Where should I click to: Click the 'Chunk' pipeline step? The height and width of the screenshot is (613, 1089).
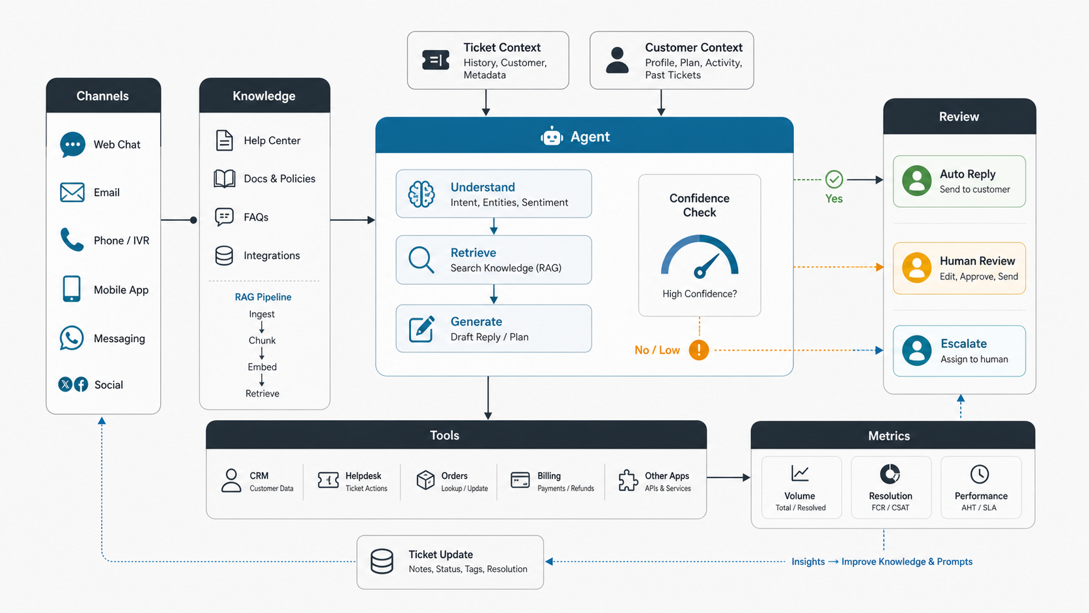point(262,341)
